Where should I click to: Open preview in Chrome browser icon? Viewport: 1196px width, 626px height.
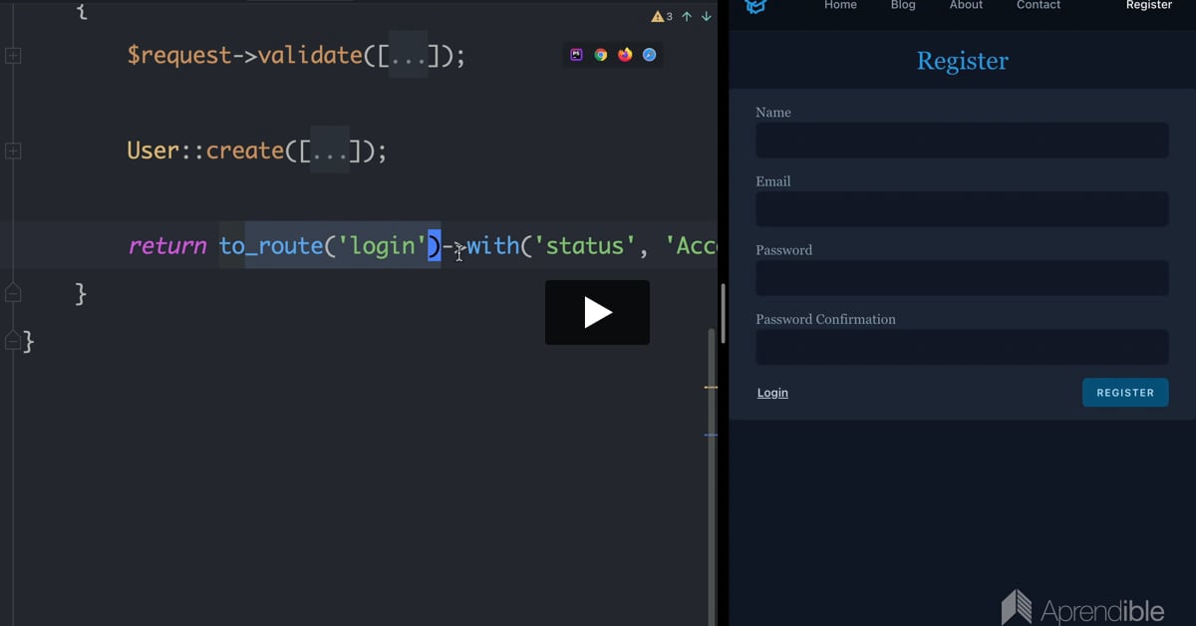tap(601, 55)
